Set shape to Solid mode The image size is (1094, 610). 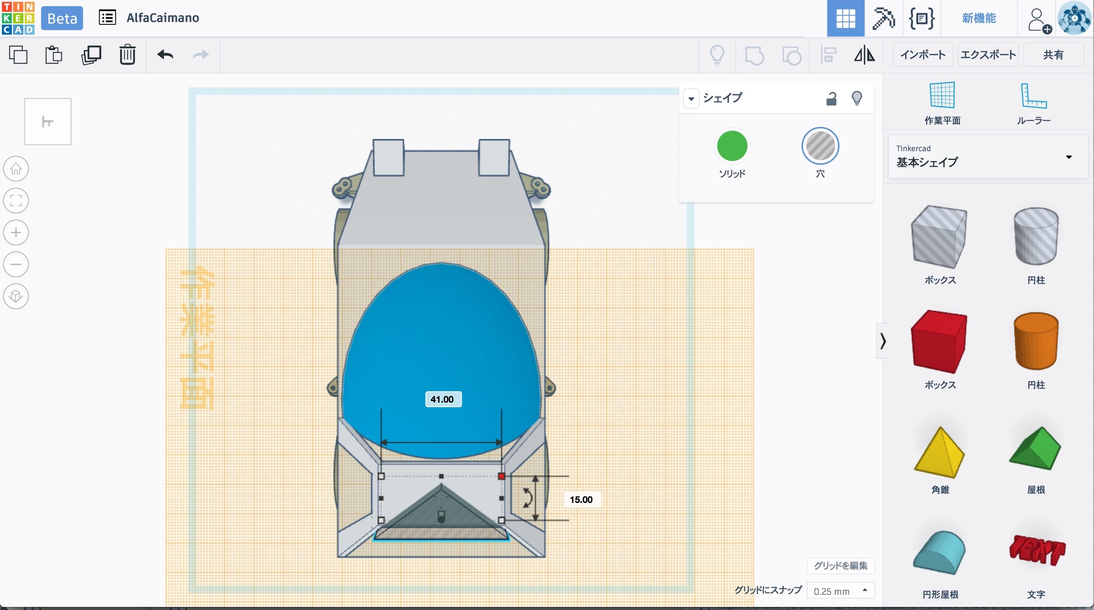click(732, 146)
